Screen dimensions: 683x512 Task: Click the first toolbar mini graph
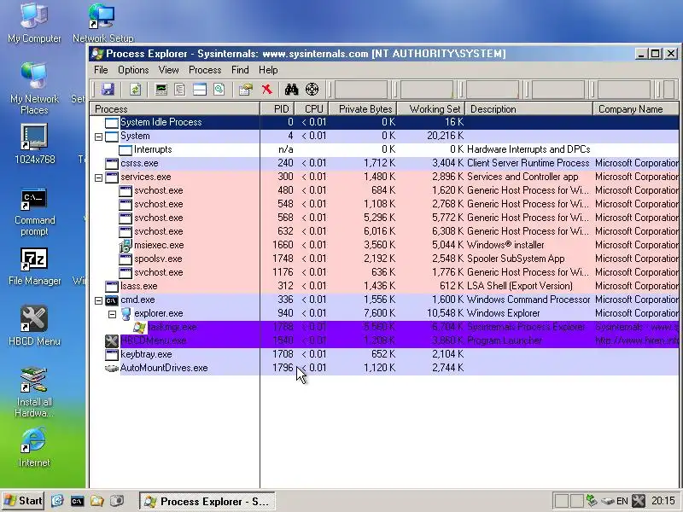pyautogui.click(x=360, y=90)
